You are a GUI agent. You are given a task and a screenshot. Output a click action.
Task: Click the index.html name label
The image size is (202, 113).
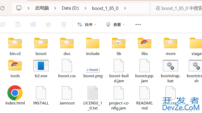tap(15, 103)
